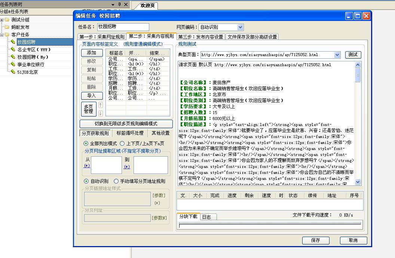Click the 任务名 input field
This screenshot has width=395, height=258.
click(123, 27)
